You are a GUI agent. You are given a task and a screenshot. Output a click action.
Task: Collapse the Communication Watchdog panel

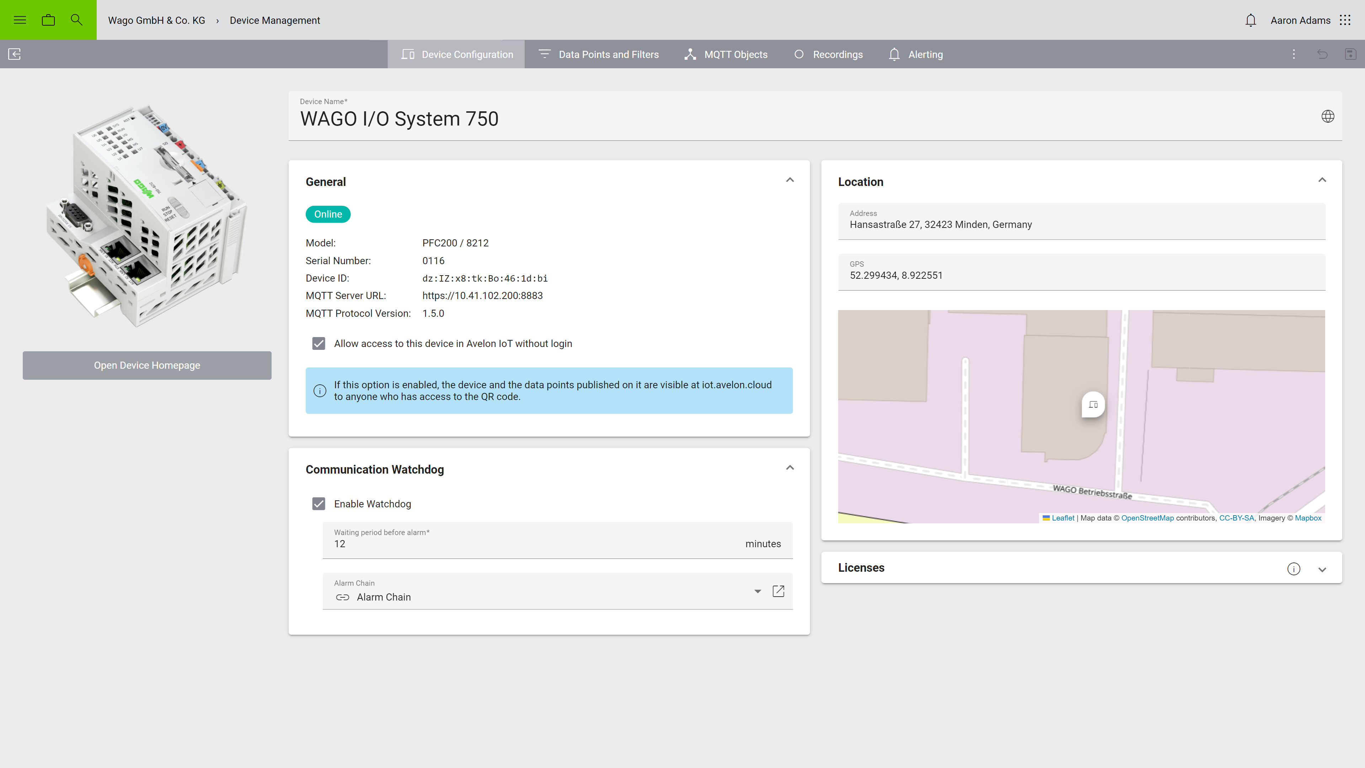click(789, 468)
